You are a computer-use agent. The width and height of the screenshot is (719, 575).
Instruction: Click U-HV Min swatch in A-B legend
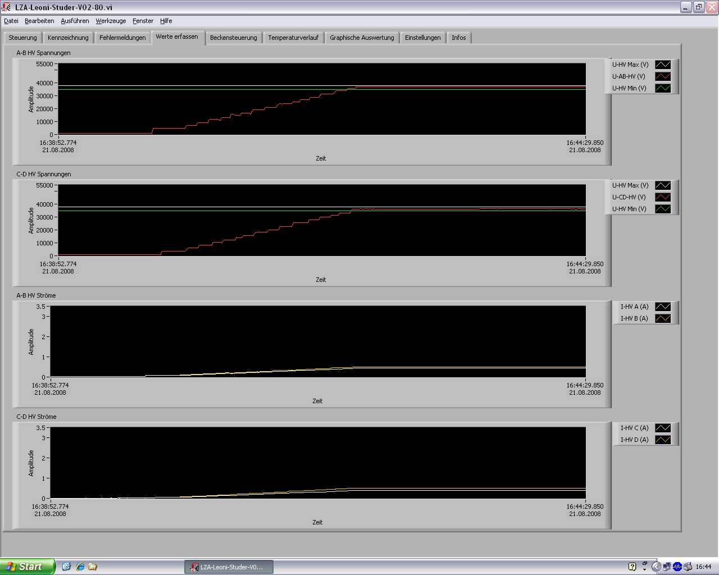(663, 88)
